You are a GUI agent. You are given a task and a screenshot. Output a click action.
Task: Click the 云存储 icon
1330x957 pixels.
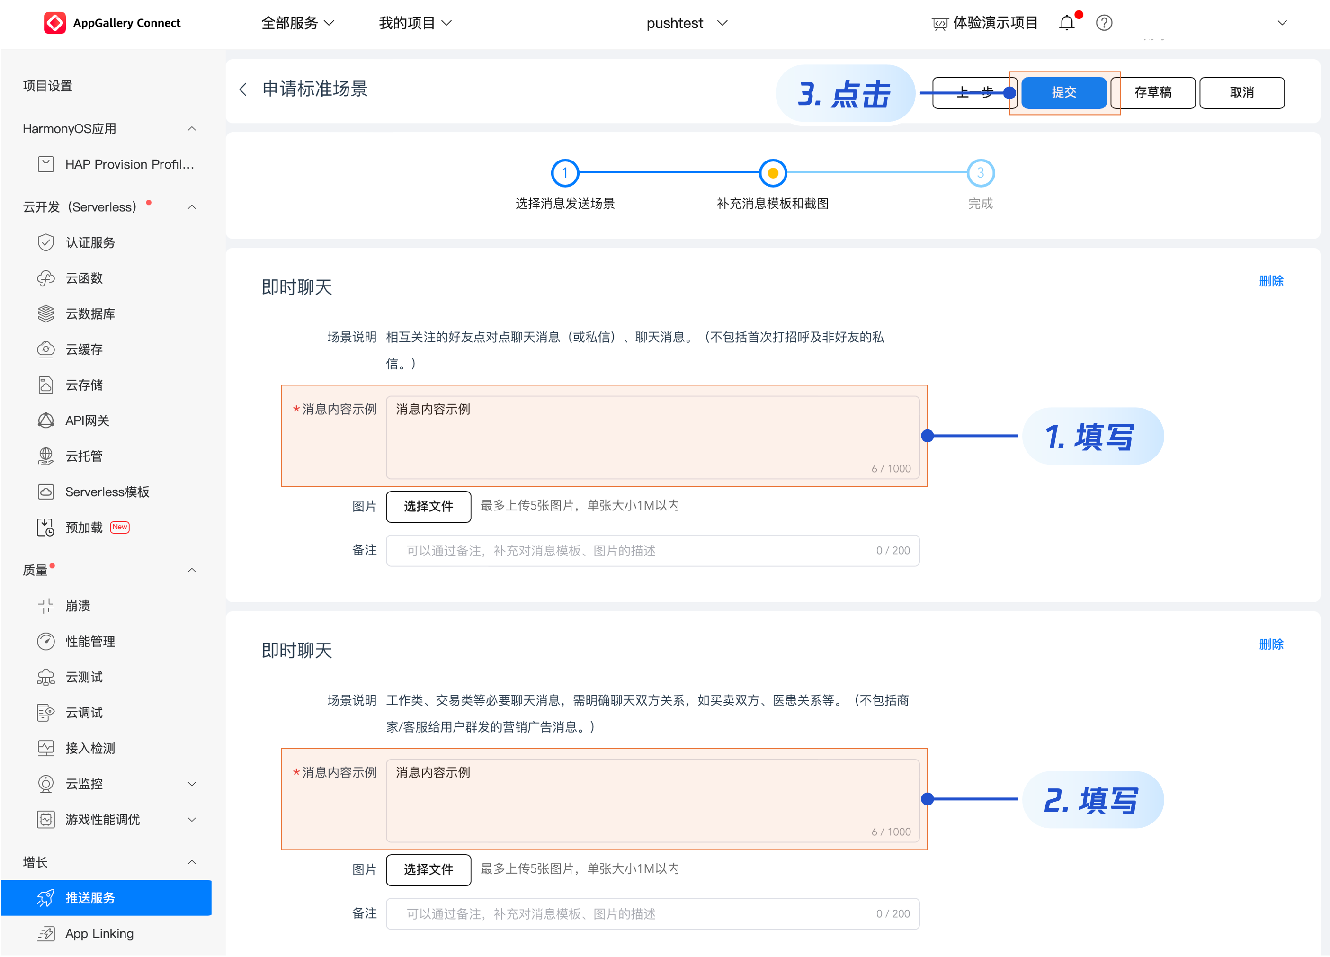[46, 385]
